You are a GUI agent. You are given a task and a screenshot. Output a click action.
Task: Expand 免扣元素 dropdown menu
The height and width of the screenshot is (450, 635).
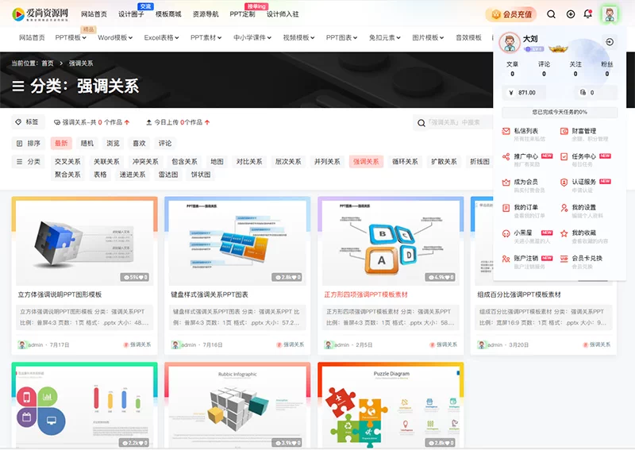[x=384, y=37]
